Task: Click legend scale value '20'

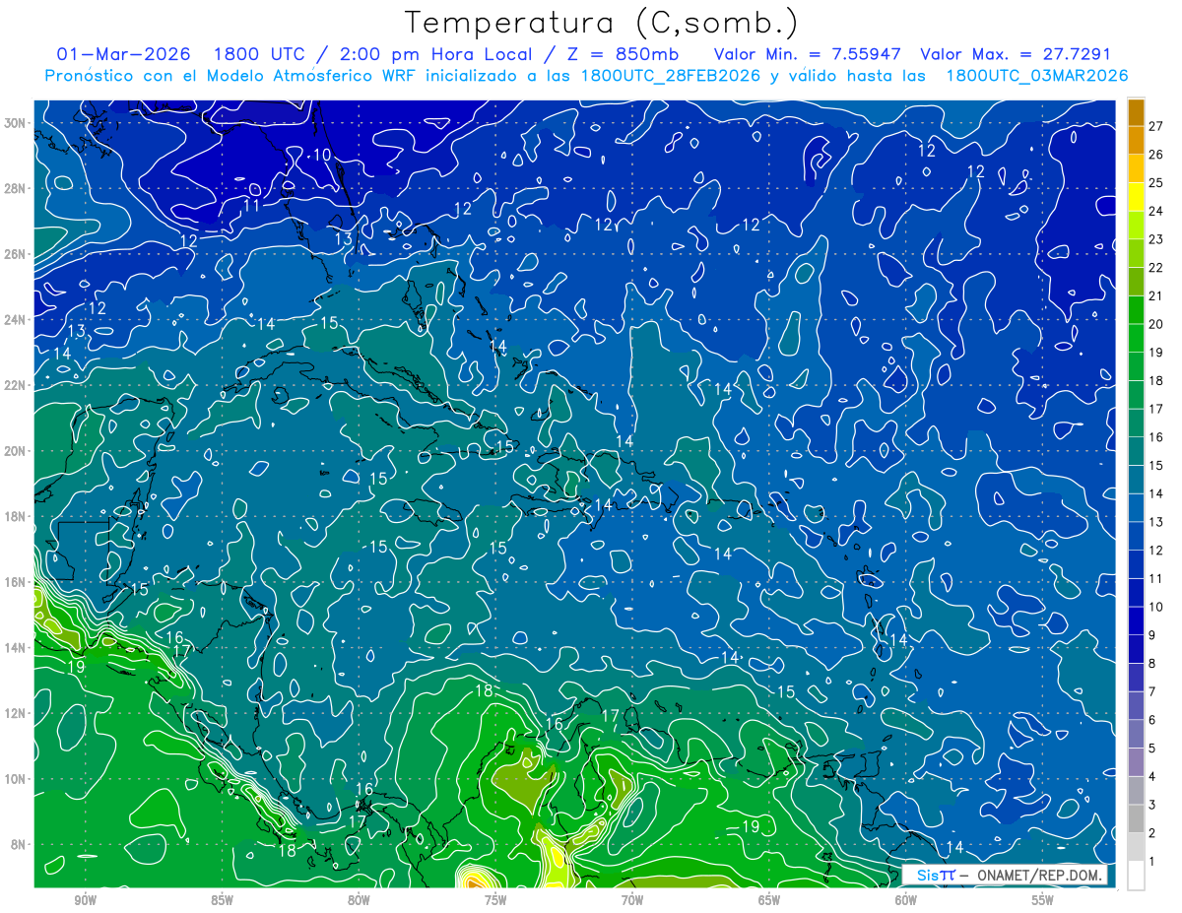Action: click(1155, 324)
